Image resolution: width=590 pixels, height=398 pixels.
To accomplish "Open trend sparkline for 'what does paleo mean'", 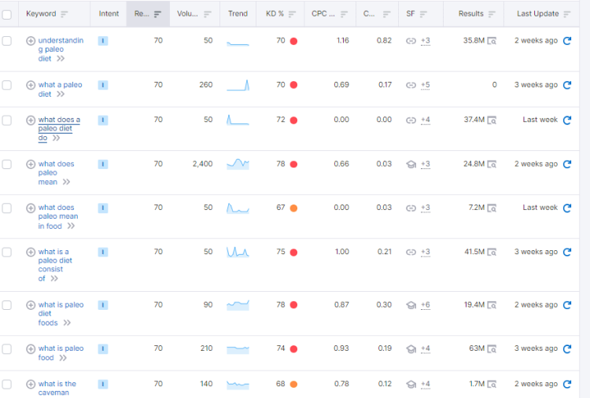I will coord(238,164).
